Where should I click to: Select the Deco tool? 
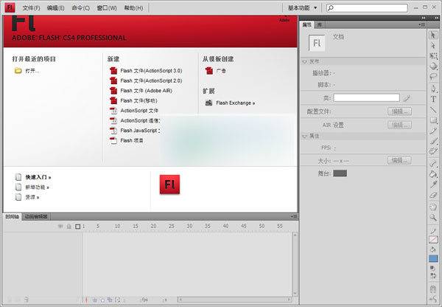(434, 151)
